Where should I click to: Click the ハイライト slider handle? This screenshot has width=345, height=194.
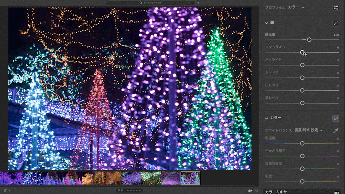tap(302, 65)
